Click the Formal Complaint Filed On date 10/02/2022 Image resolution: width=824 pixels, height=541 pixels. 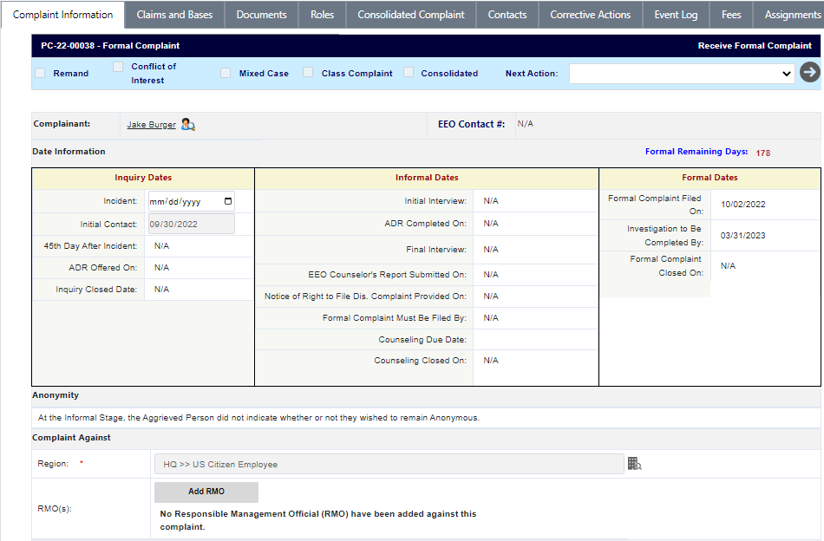click(x=743, y=205)
